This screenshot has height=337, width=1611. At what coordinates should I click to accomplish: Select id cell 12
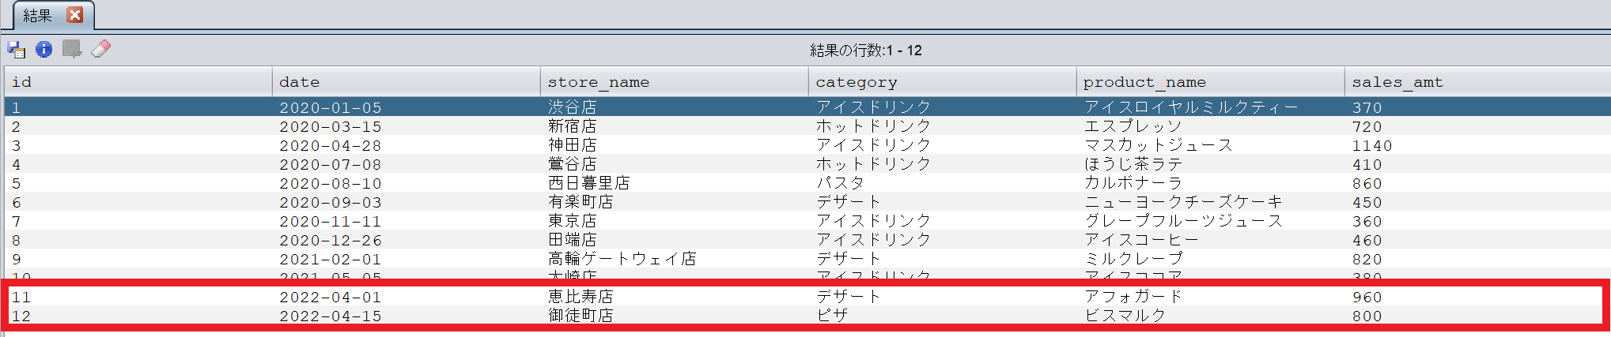pos(21,316)
